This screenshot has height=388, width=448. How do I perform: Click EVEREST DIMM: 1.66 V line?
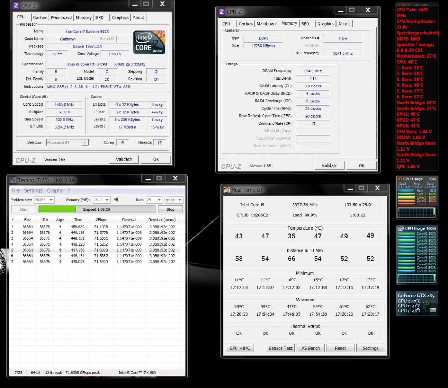pyautogui.click(x=411, y=137)
